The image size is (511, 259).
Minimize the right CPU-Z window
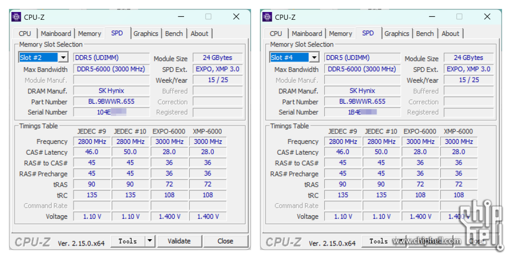click(x=432, y=17)
